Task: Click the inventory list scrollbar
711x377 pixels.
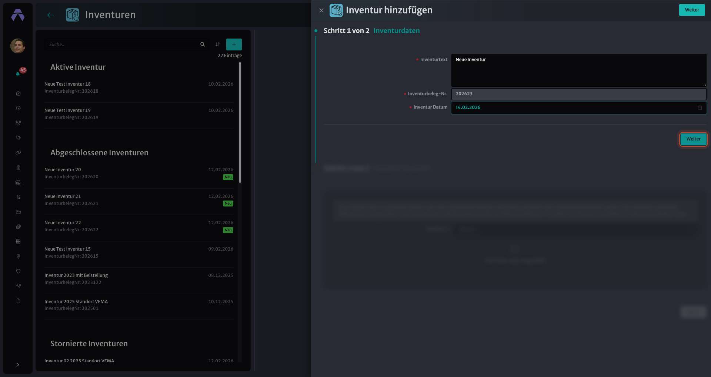Action: 240,122
